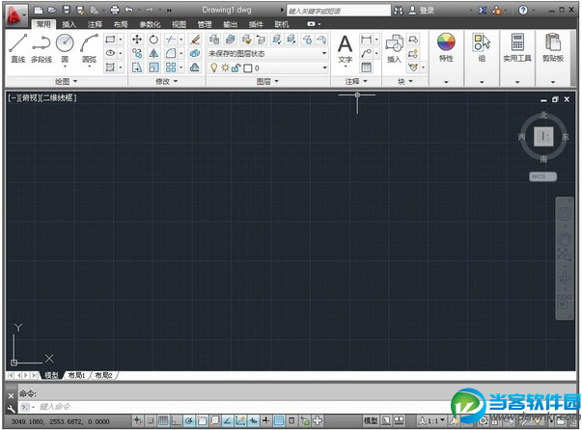Viewport: 582px width, 430px height.
Task: Open the current layer 0 dropdown
Action: point(267,67)
